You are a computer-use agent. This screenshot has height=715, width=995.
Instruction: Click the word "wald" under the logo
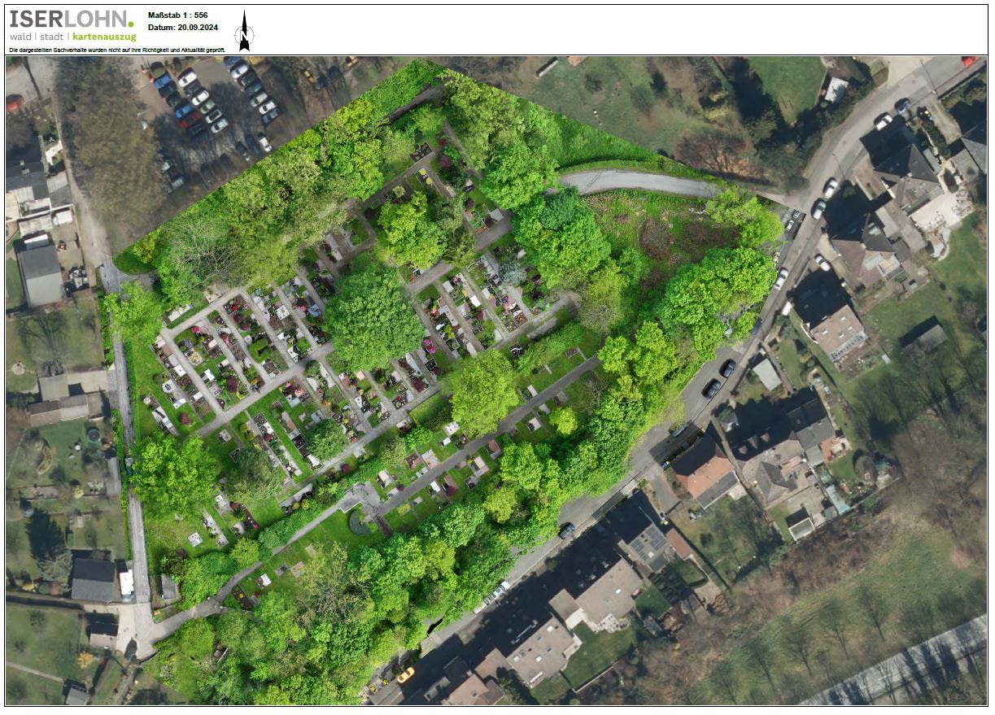click(x=22, y=37)
